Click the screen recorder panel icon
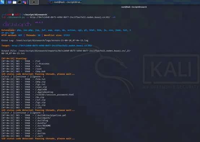 (24, 2)
